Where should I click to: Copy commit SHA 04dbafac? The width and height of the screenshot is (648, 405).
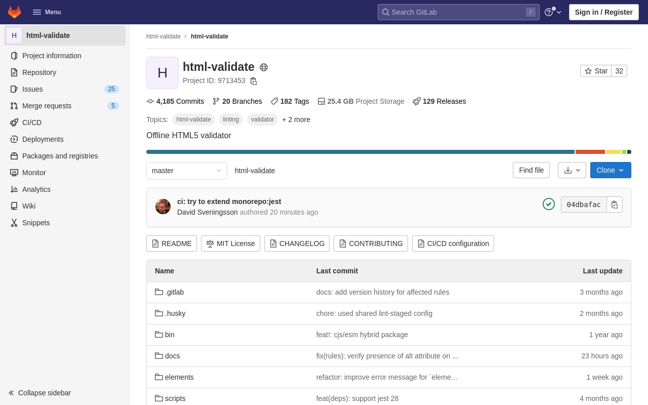point(615,205)
